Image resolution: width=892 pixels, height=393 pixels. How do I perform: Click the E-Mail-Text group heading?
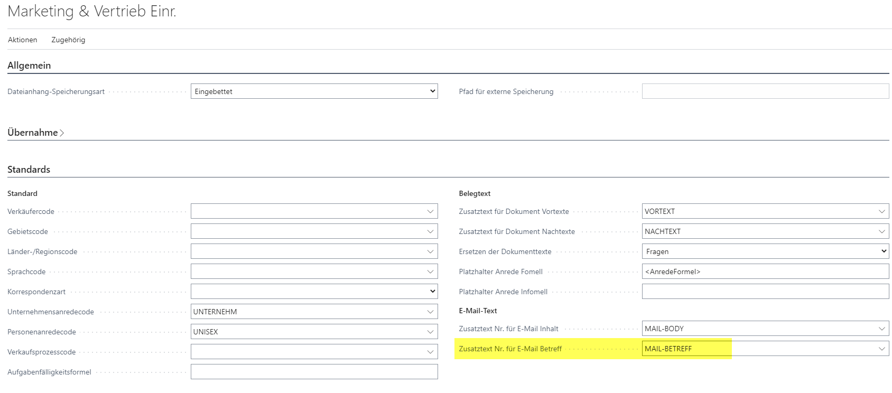(x=478, y=311)
